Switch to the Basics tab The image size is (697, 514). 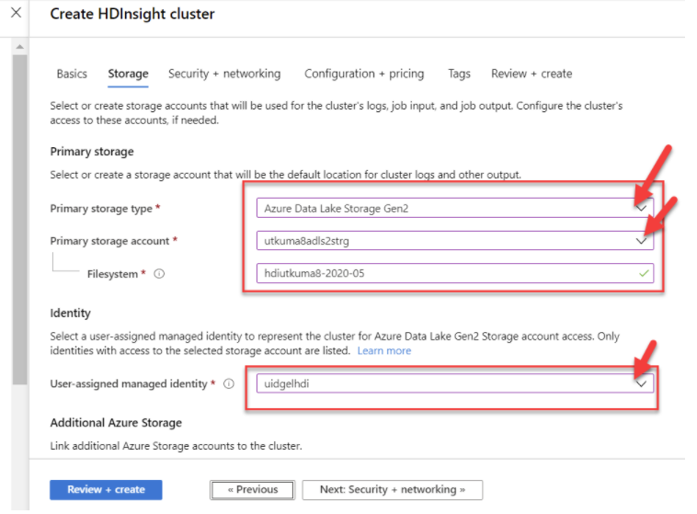coord(72,74)
